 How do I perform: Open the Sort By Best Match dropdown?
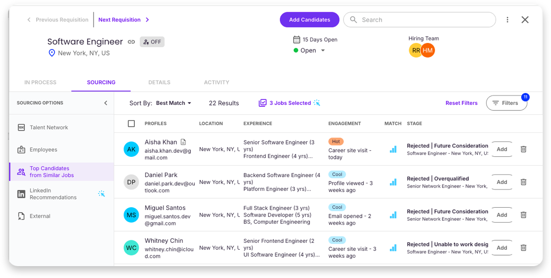(173, 103)
